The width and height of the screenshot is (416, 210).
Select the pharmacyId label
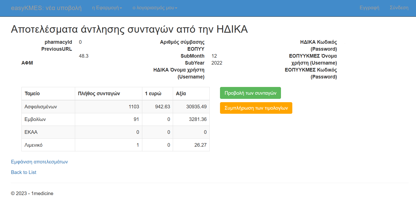pyautogui.click(x=58, y=42)
